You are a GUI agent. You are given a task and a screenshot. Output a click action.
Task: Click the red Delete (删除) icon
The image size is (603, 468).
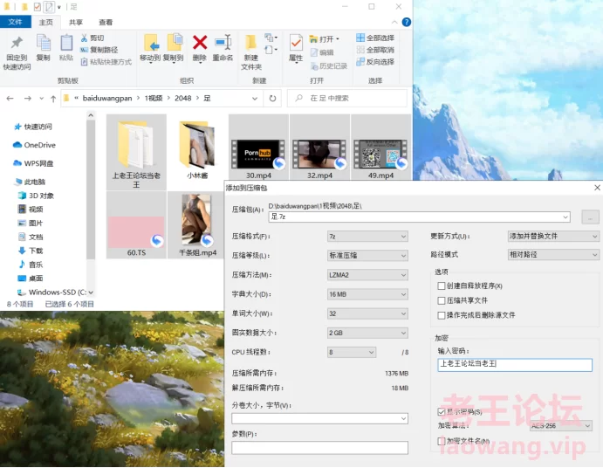(x=200, y=42)
